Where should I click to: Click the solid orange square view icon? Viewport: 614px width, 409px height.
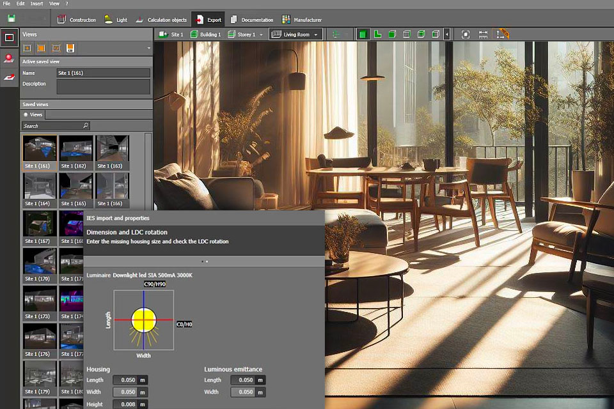[41, 48]
